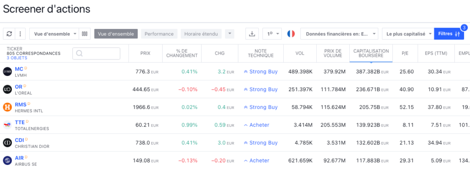Click TotalEnergies Acheter rating
Screen dimensions: 470x169
[257, 125]
